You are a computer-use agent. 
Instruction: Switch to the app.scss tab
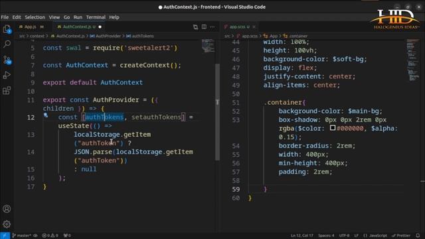point(238,27)
